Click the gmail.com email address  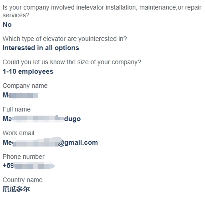[x=50, y=142]
